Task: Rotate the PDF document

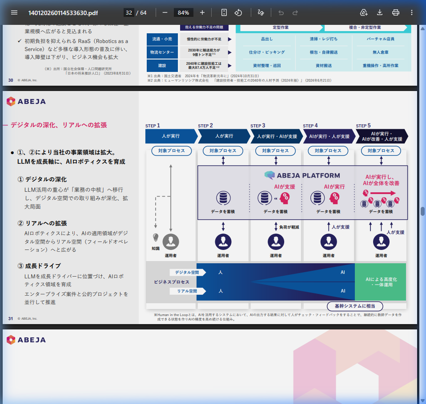Action: (238, 12)
